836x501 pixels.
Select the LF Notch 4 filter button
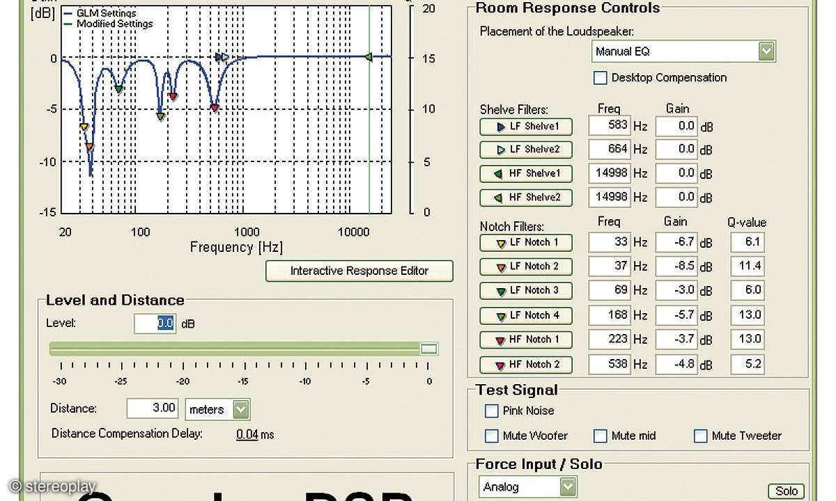[526, 316]
